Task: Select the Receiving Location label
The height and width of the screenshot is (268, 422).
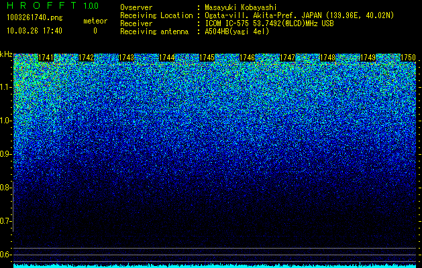Action: pos(156,15)
